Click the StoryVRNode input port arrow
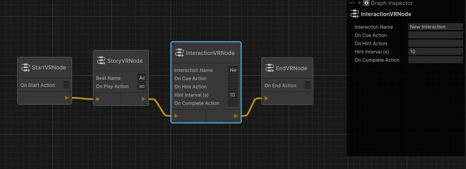 click(98, 99)
